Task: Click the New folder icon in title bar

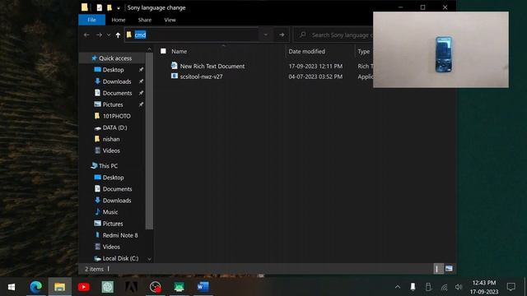Action: coord(110,7)
